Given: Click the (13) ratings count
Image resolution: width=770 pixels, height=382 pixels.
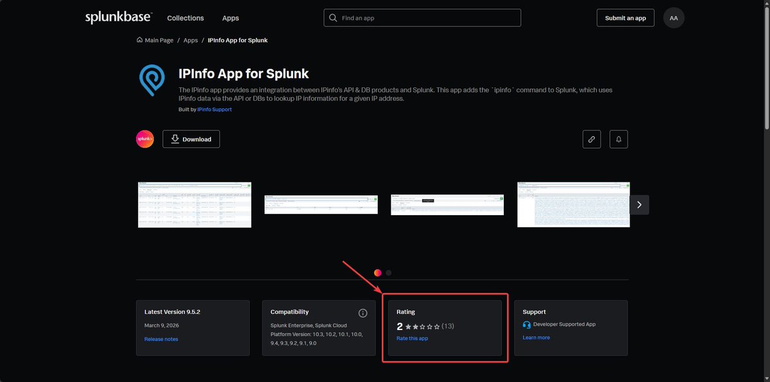Looking at the screenshot, I should [448, 326].
